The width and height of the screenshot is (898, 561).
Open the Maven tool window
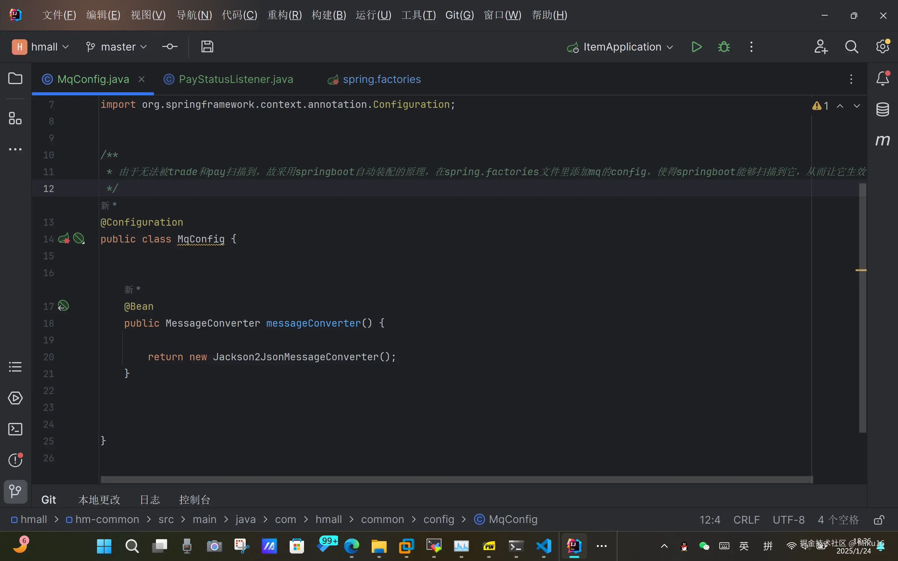pos(882,140)
